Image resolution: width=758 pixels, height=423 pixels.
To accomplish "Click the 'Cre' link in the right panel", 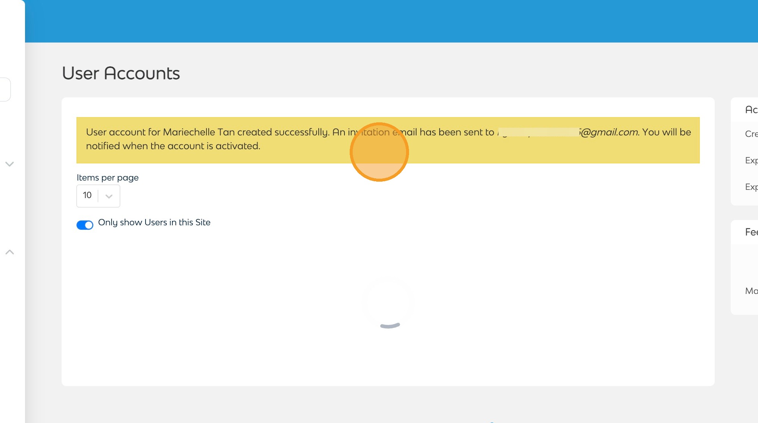I will pos(751,134).
